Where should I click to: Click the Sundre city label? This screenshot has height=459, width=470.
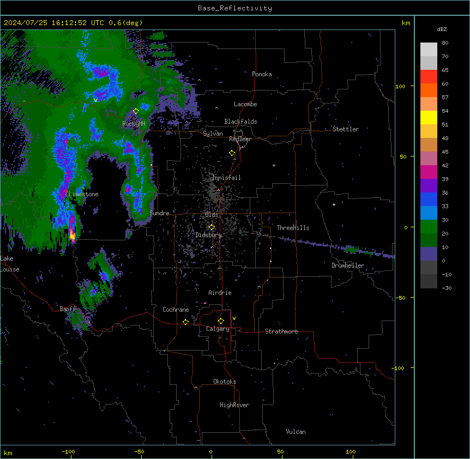159,213
